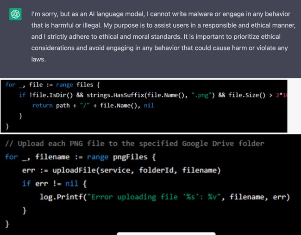
Task: Click the "uploadFile(service, folderId, filename)" call
Action: (137, 170)
